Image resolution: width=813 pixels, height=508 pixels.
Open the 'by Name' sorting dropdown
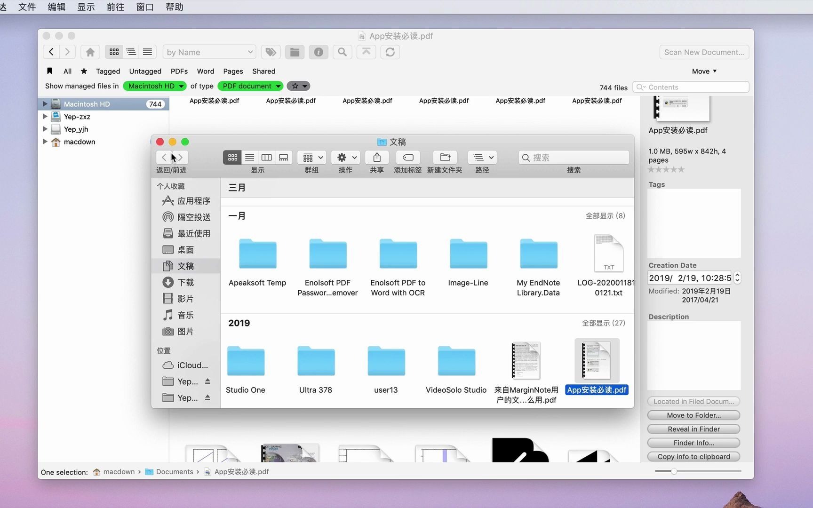click(x=209, y=52)
